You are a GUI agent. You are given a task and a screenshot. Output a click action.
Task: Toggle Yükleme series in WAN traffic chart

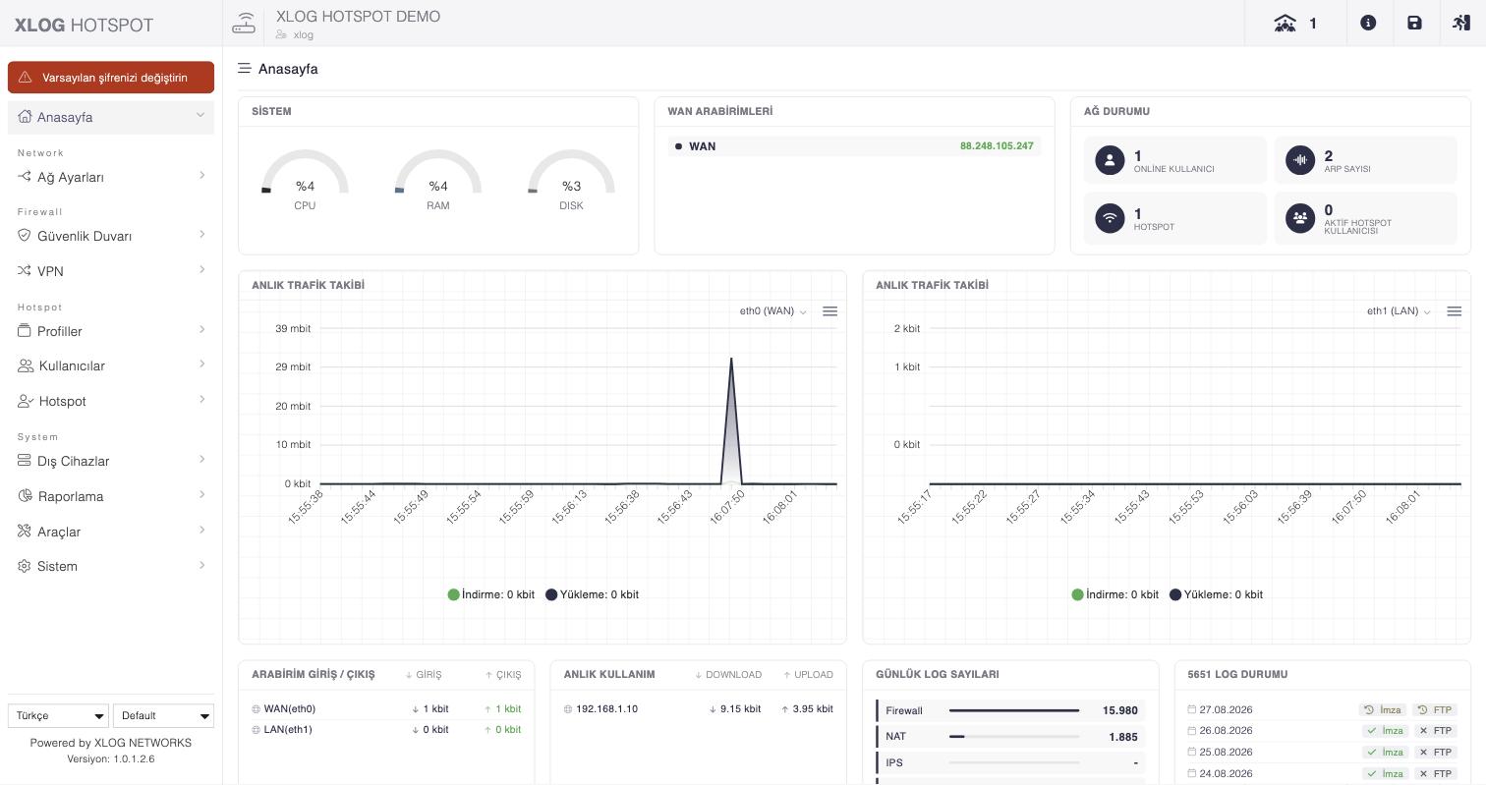(x=593, y=594)
